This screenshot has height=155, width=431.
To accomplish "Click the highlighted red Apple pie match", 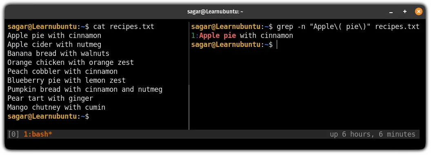I will tap(218, 36).
